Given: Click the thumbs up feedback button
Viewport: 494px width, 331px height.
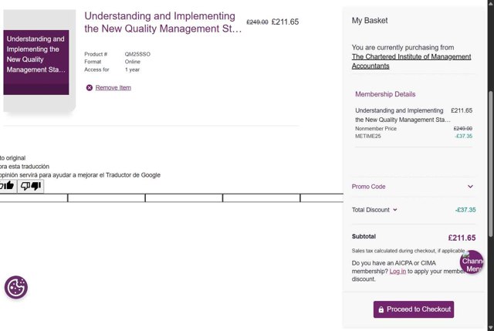Looking at the screenshot, I should point(7,186).
